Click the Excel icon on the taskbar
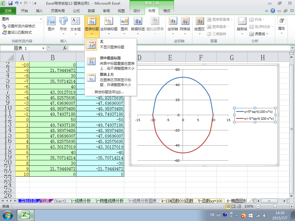Image resolution: width=295 pixels, height=221 pixels. click(x=26, y=215)
